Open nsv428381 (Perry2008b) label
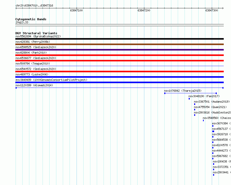Image resolution: width=231 pixels, height=185 pixels. 33,42
